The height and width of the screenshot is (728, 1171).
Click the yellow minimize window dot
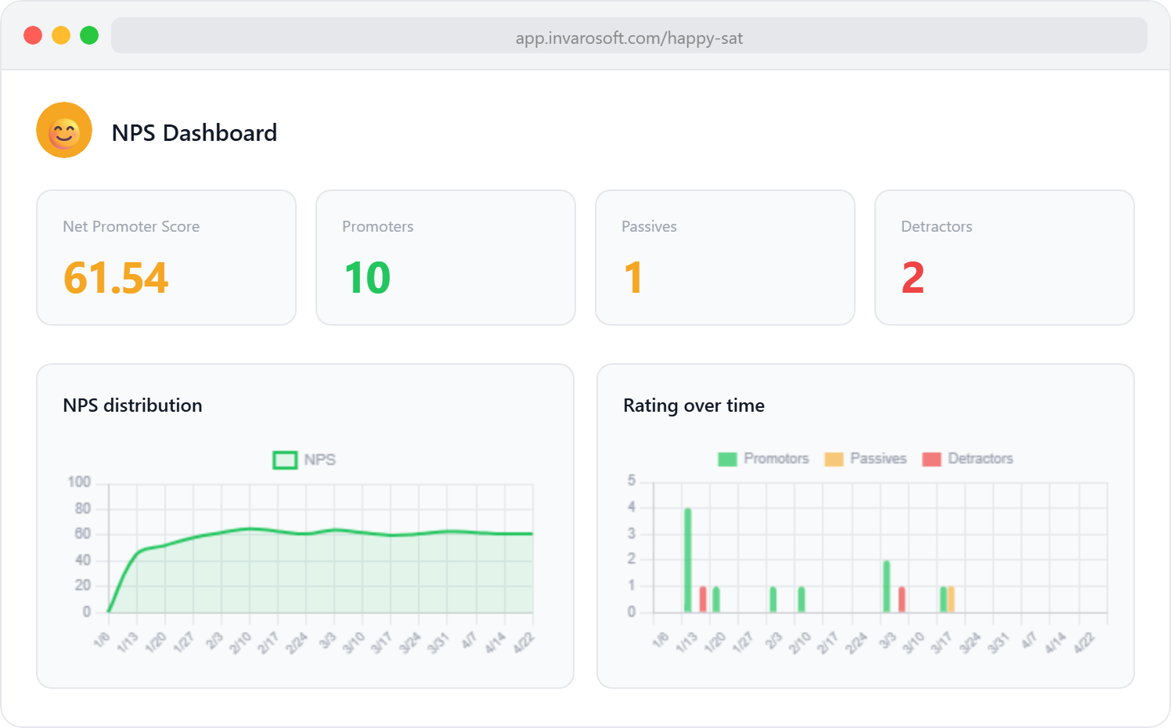[x=61, y=35]
